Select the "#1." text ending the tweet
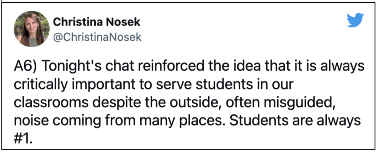Screen dimensions: 378x155 coord(23,139)
